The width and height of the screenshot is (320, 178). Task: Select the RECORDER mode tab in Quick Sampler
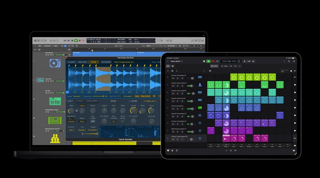coord(106,62)
